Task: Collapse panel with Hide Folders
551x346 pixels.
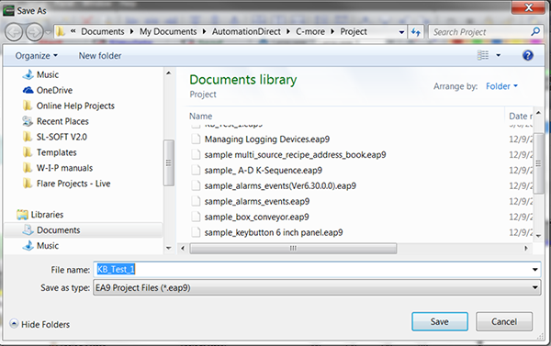Action: (39, 324)
